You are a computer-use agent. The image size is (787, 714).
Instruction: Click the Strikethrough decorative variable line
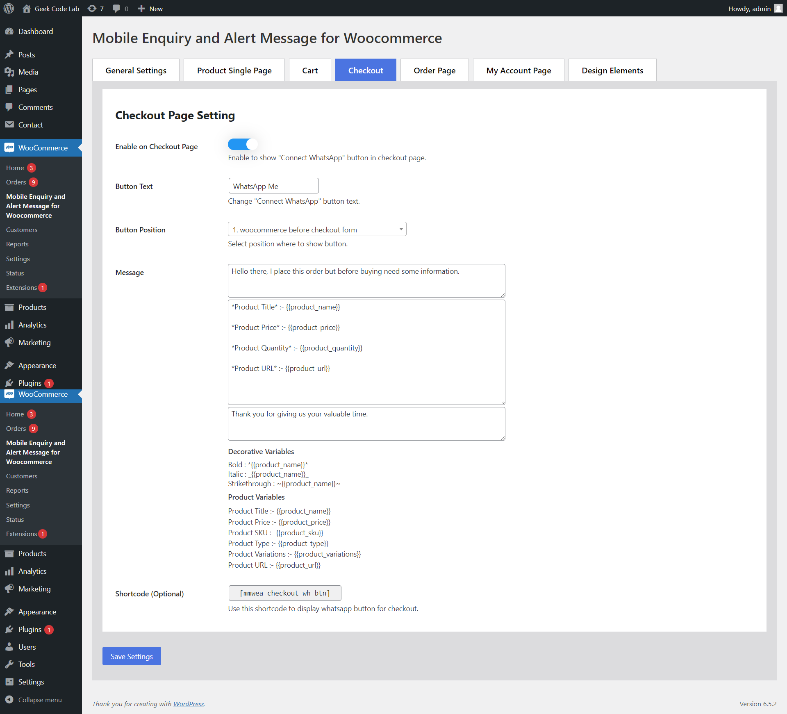point(284,484)
